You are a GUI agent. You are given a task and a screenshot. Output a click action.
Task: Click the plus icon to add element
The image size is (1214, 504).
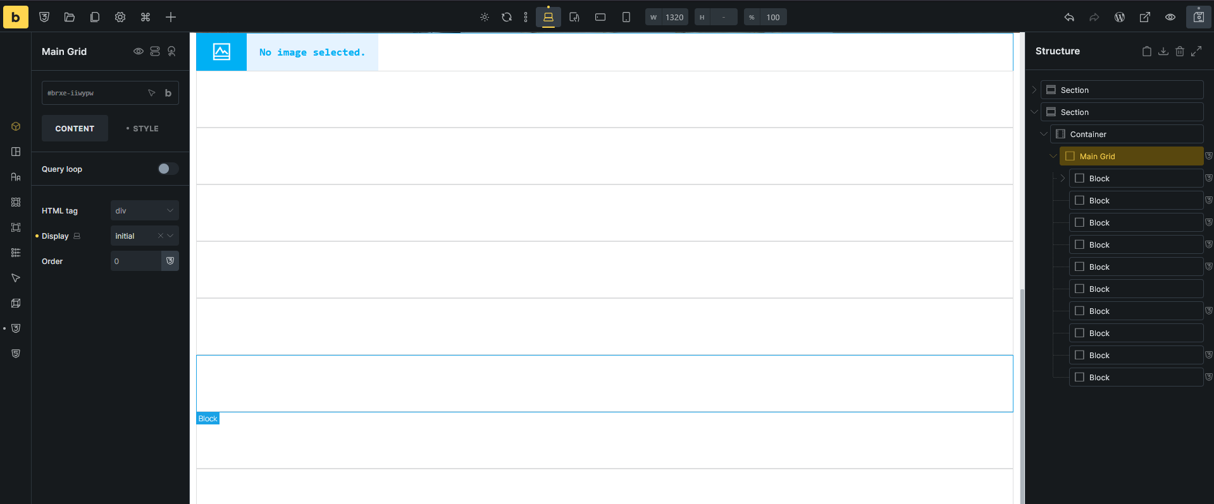tap(171, 17)
